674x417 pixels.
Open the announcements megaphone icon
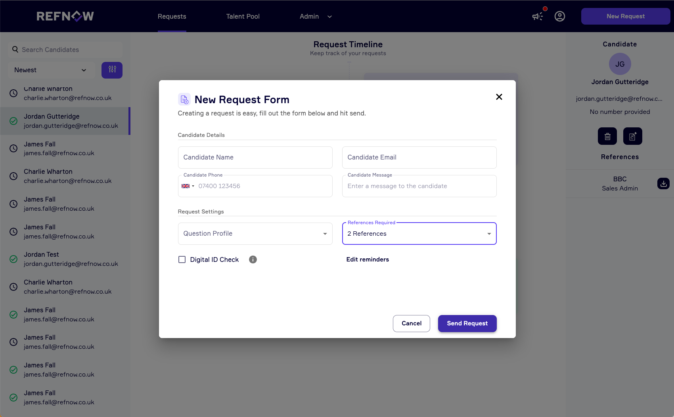pyautogui.click(x=537, y=16)
